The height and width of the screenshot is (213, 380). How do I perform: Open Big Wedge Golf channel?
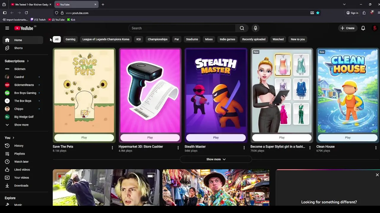(23, 117)
